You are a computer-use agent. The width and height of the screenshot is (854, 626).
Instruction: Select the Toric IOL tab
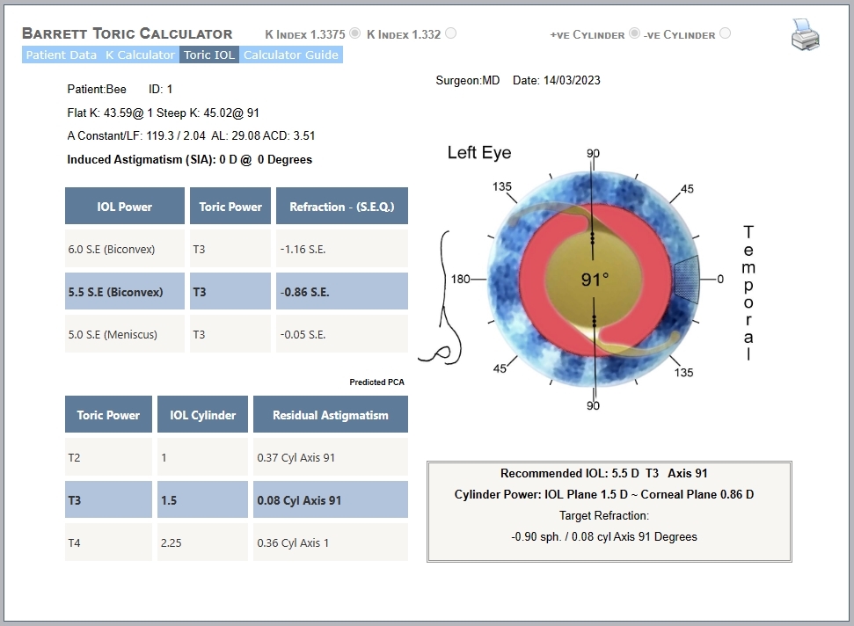point(209,55)
